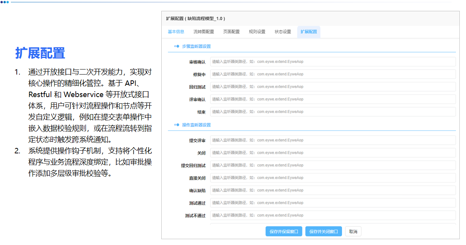Click the 修复中 listener input field
Image resolution: width=466 pixels, height=245 pixels.
click(333, 74)
